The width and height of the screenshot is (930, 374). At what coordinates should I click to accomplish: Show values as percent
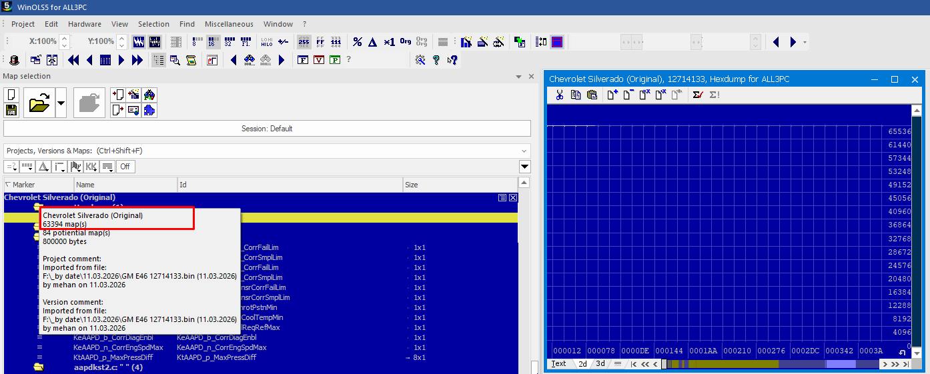tap(357, 41)
